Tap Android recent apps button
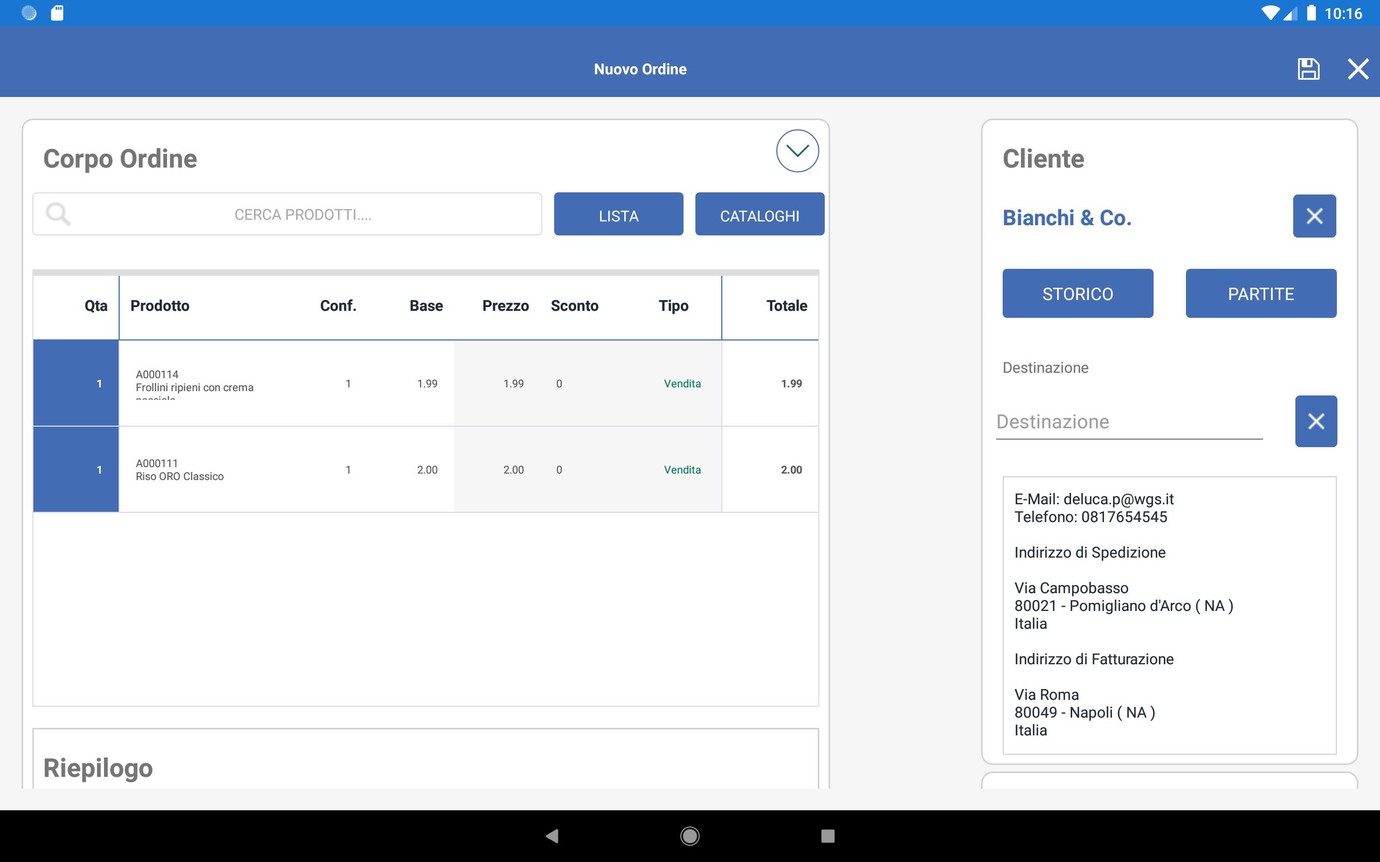Viewport: 1380px width, 862px height. (x=827, y=836)
